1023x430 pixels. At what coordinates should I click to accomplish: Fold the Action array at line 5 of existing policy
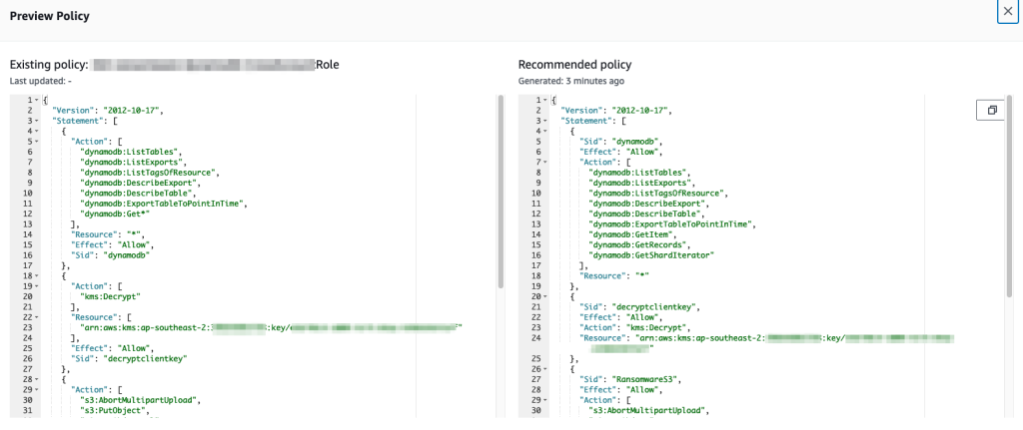(36, 142)
